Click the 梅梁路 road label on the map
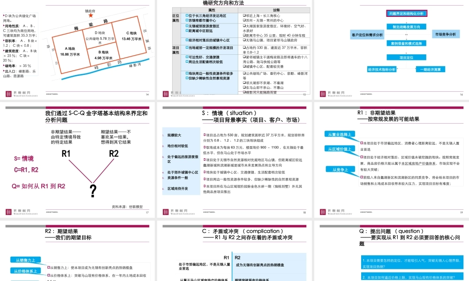The height and width of the screenshot is (281, 469). click(91, 25)
